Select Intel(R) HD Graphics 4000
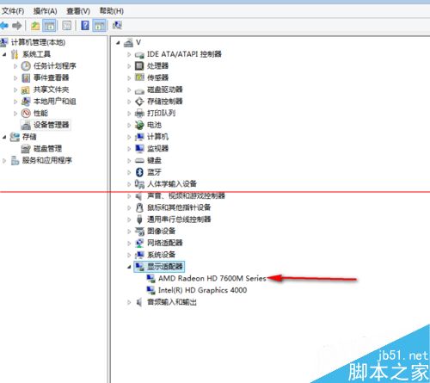Screen dimensions: 430x383 [202, 290]
